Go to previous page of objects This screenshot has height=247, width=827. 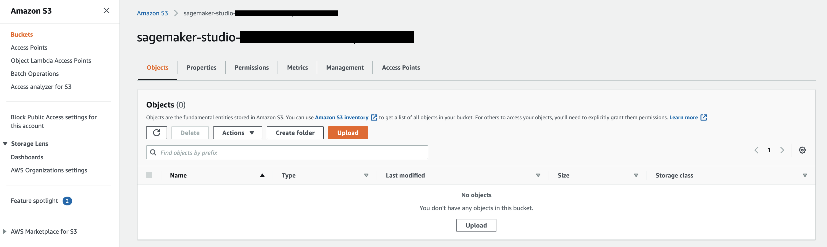tap(756, 150)
